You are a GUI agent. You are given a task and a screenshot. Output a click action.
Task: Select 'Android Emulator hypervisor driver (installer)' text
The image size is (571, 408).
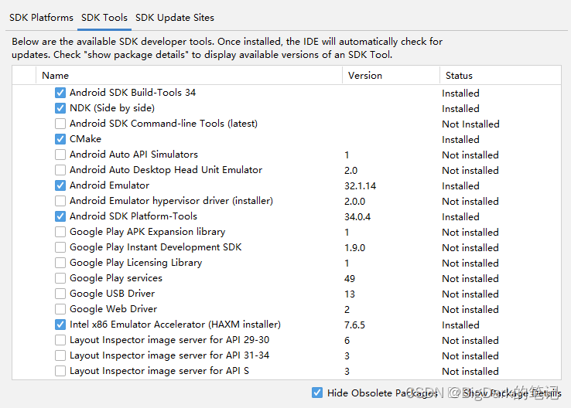tap(171, 201)
